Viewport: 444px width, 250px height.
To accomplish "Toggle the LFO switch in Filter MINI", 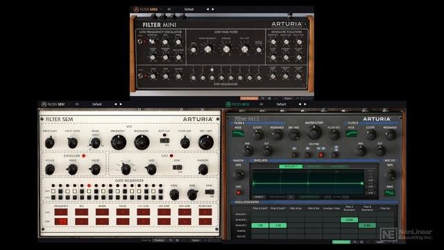I will click(x=140, y=42).
